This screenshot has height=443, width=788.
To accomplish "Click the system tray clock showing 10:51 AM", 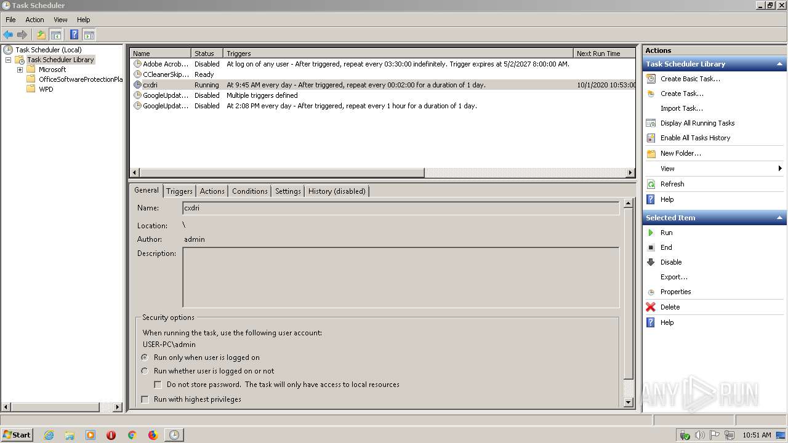I will [x=757, y=435].
